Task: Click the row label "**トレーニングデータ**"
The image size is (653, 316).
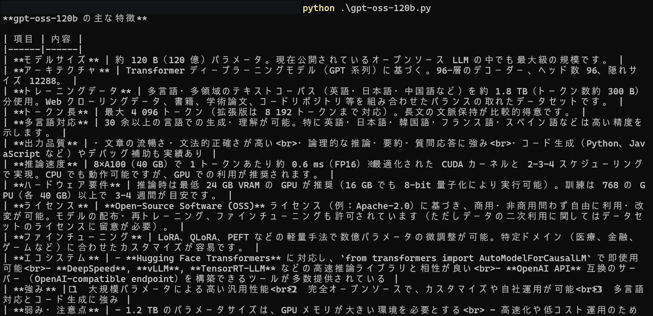Action: (x=72, y=91)
